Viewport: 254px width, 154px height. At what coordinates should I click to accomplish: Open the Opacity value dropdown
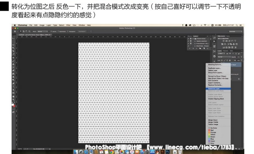(241, 57)
